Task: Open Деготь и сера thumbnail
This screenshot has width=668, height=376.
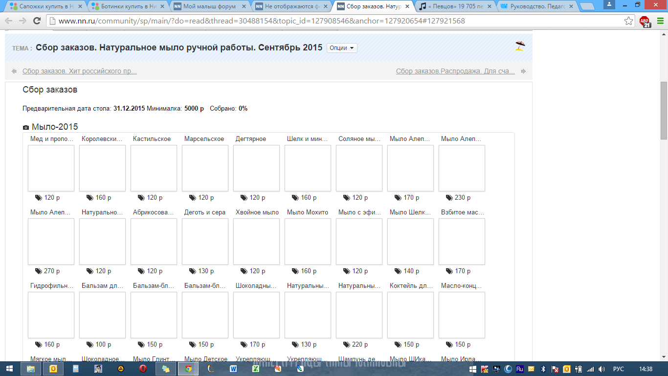Action: [205, 242]
